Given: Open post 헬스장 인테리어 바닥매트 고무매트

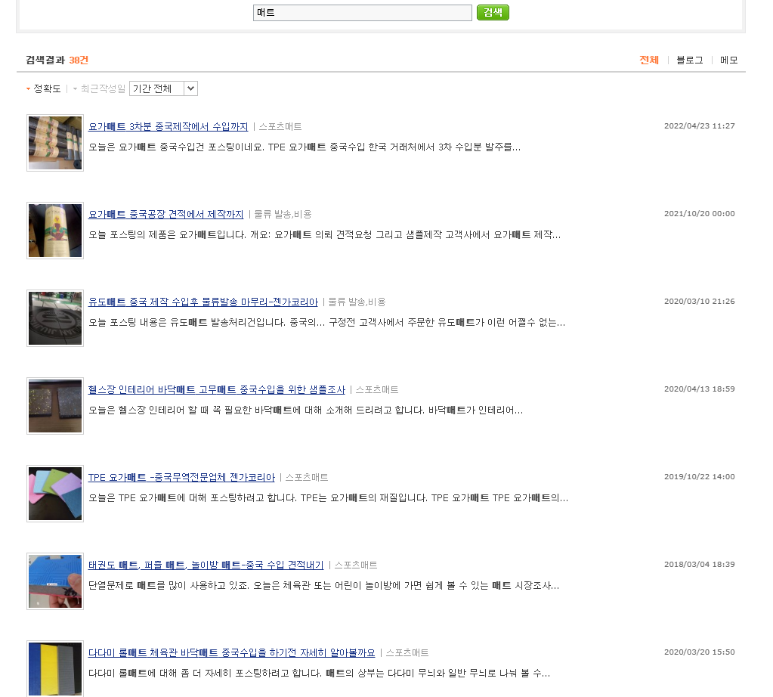Looking at the screenshot, I should (216, 389).
